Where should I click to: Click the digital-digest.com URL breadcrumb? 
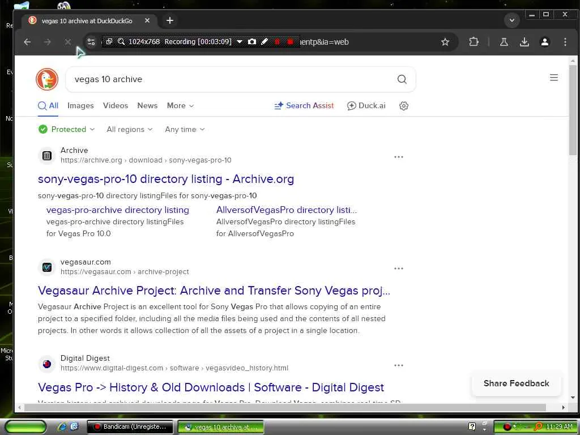tap(174, 368)
